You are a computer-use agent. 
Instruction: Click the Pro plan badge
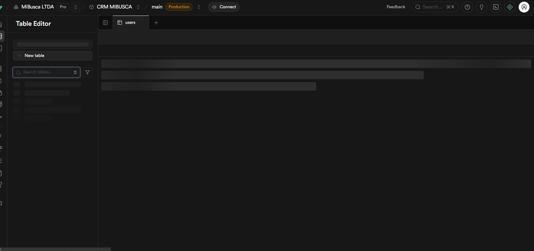click(63, 7)
